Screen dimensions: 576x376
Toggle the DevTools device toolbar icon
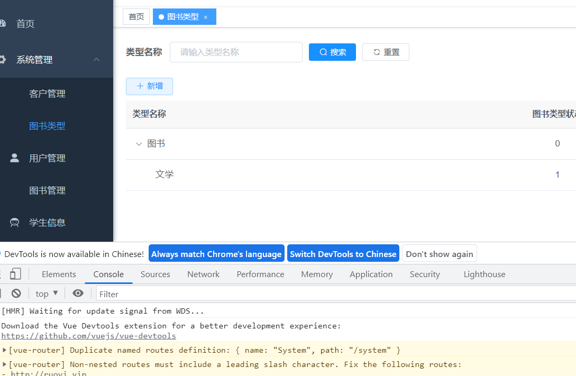[15, 274]
